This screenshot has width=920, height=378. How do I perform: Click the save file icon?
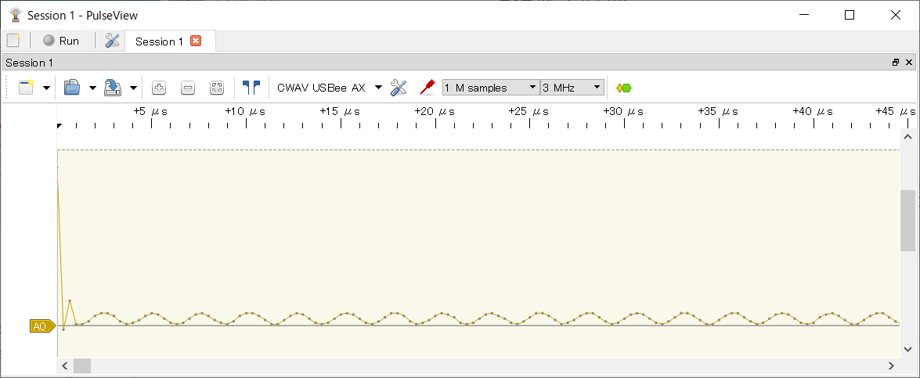[114, 88]
